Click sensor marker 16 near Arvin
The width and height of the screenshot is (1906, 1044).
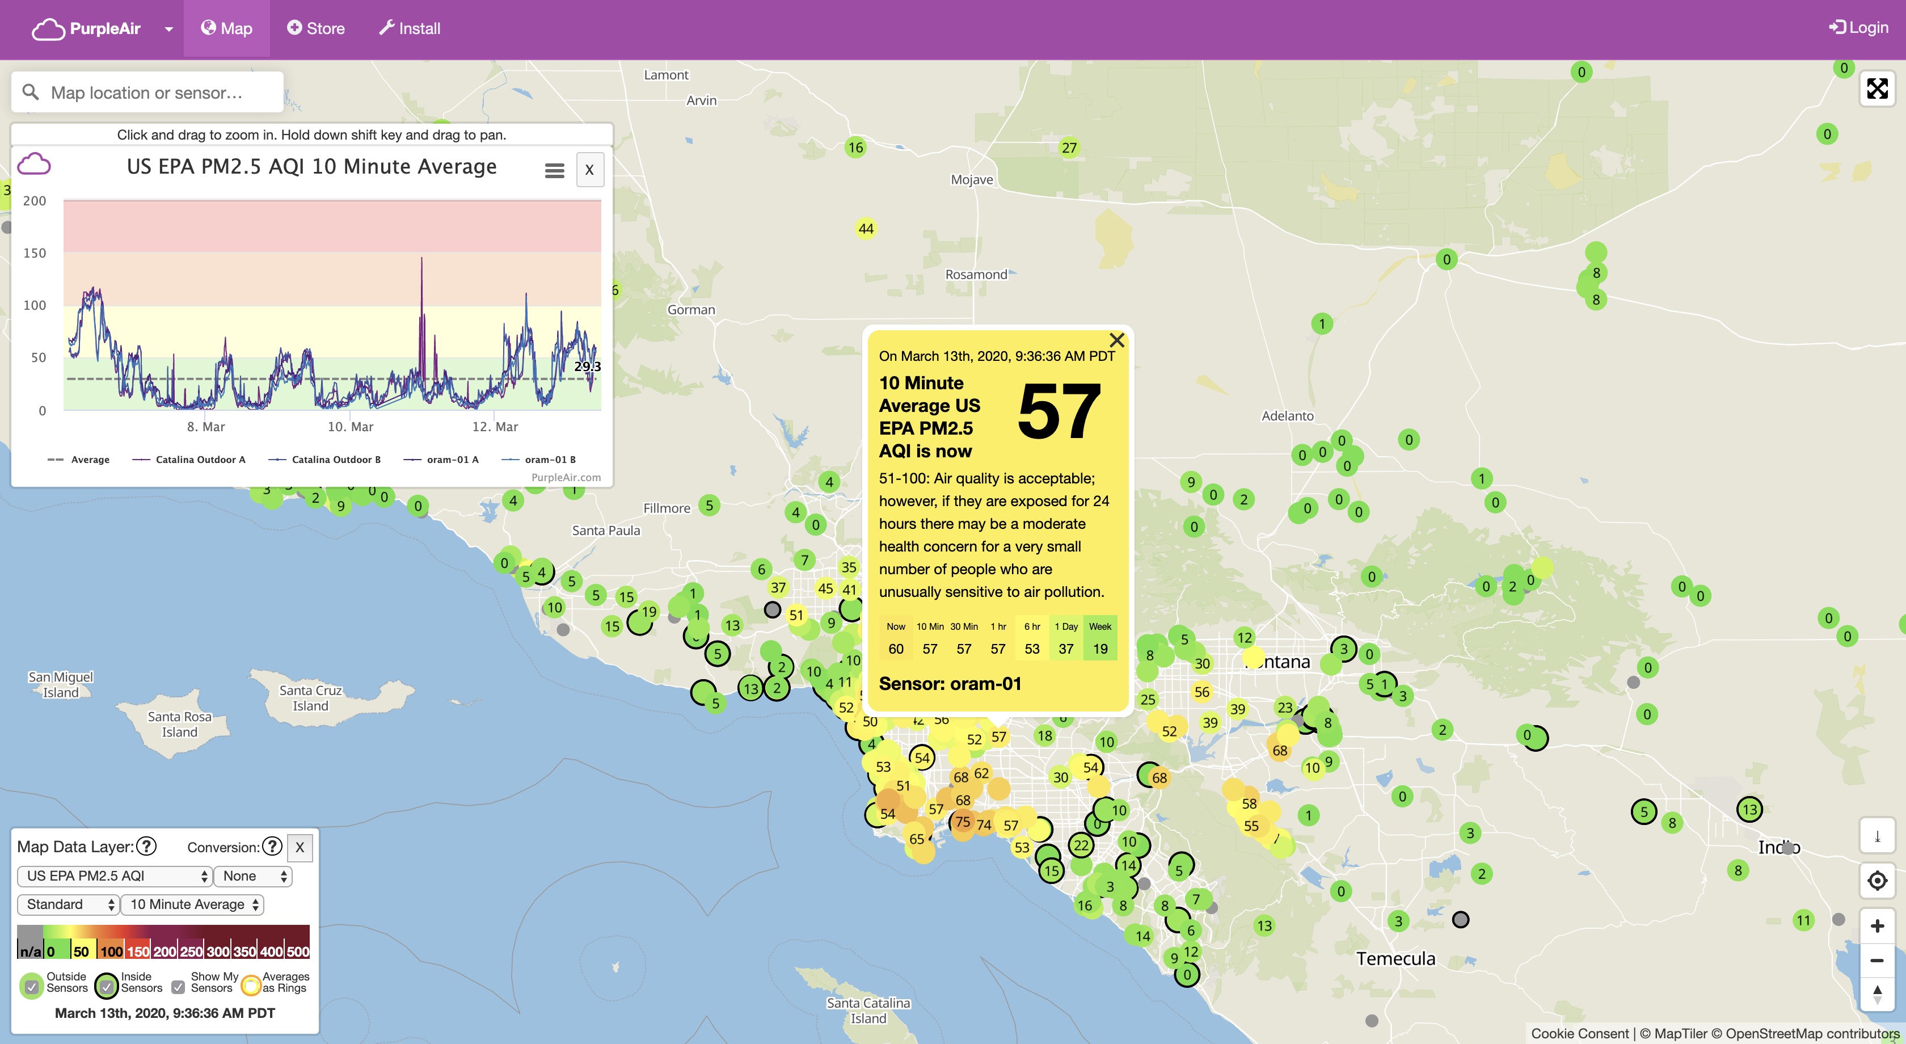tap(855, 146)
